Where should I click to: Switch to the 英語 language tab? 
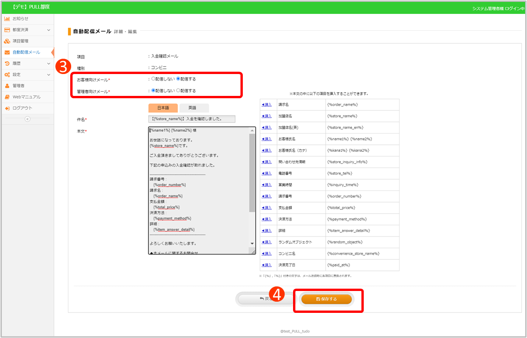[192, 108]
